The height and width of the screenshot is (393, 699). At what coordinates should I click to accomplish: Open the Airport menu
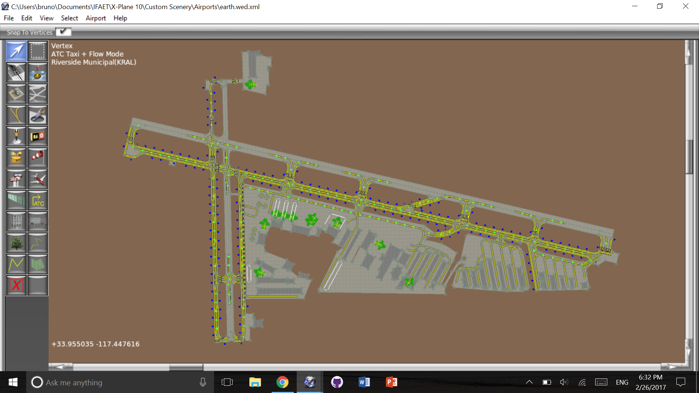click(x=95, y=18)
